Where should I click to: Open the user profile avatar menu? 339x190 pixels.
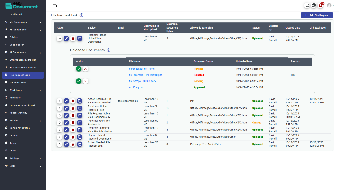click(x=330, y=5)
